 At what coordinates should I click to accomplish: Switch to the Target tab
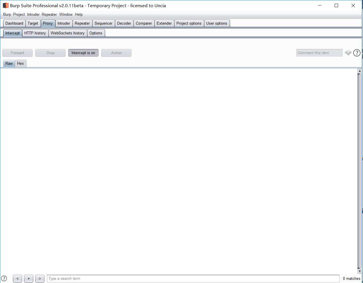coord(33,23)
